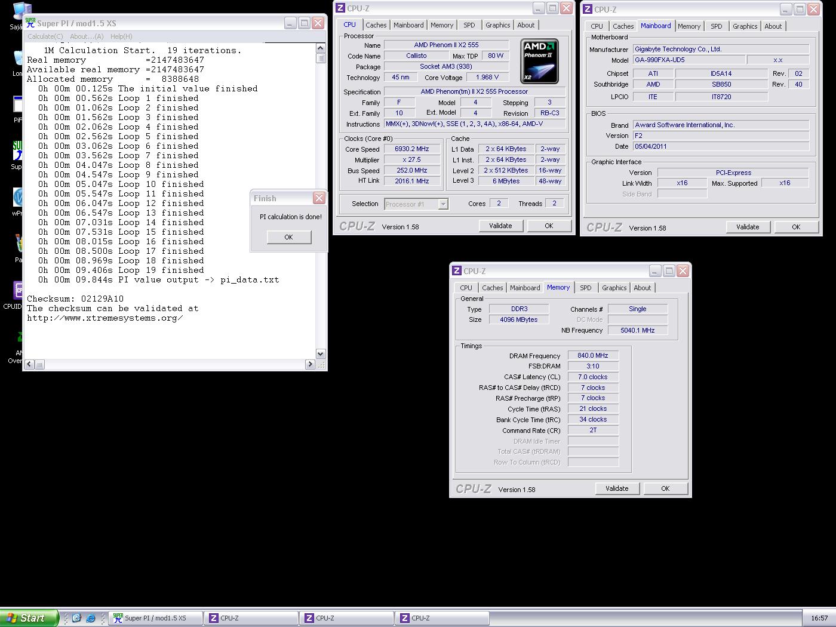
Task: Open About tab in CPU window
Action: (x=526, y=25)
